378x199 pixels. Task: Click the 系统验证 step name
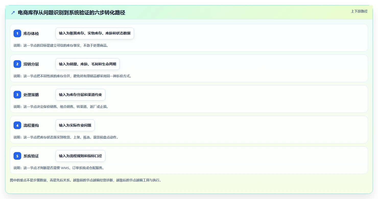[31, 156]
